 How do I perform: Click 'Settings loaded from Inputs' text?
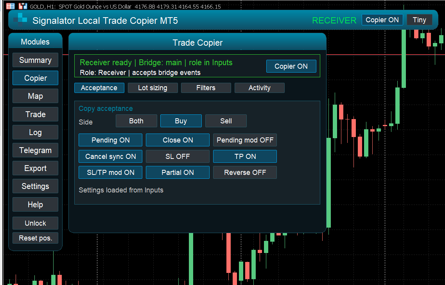click(121, 190)
